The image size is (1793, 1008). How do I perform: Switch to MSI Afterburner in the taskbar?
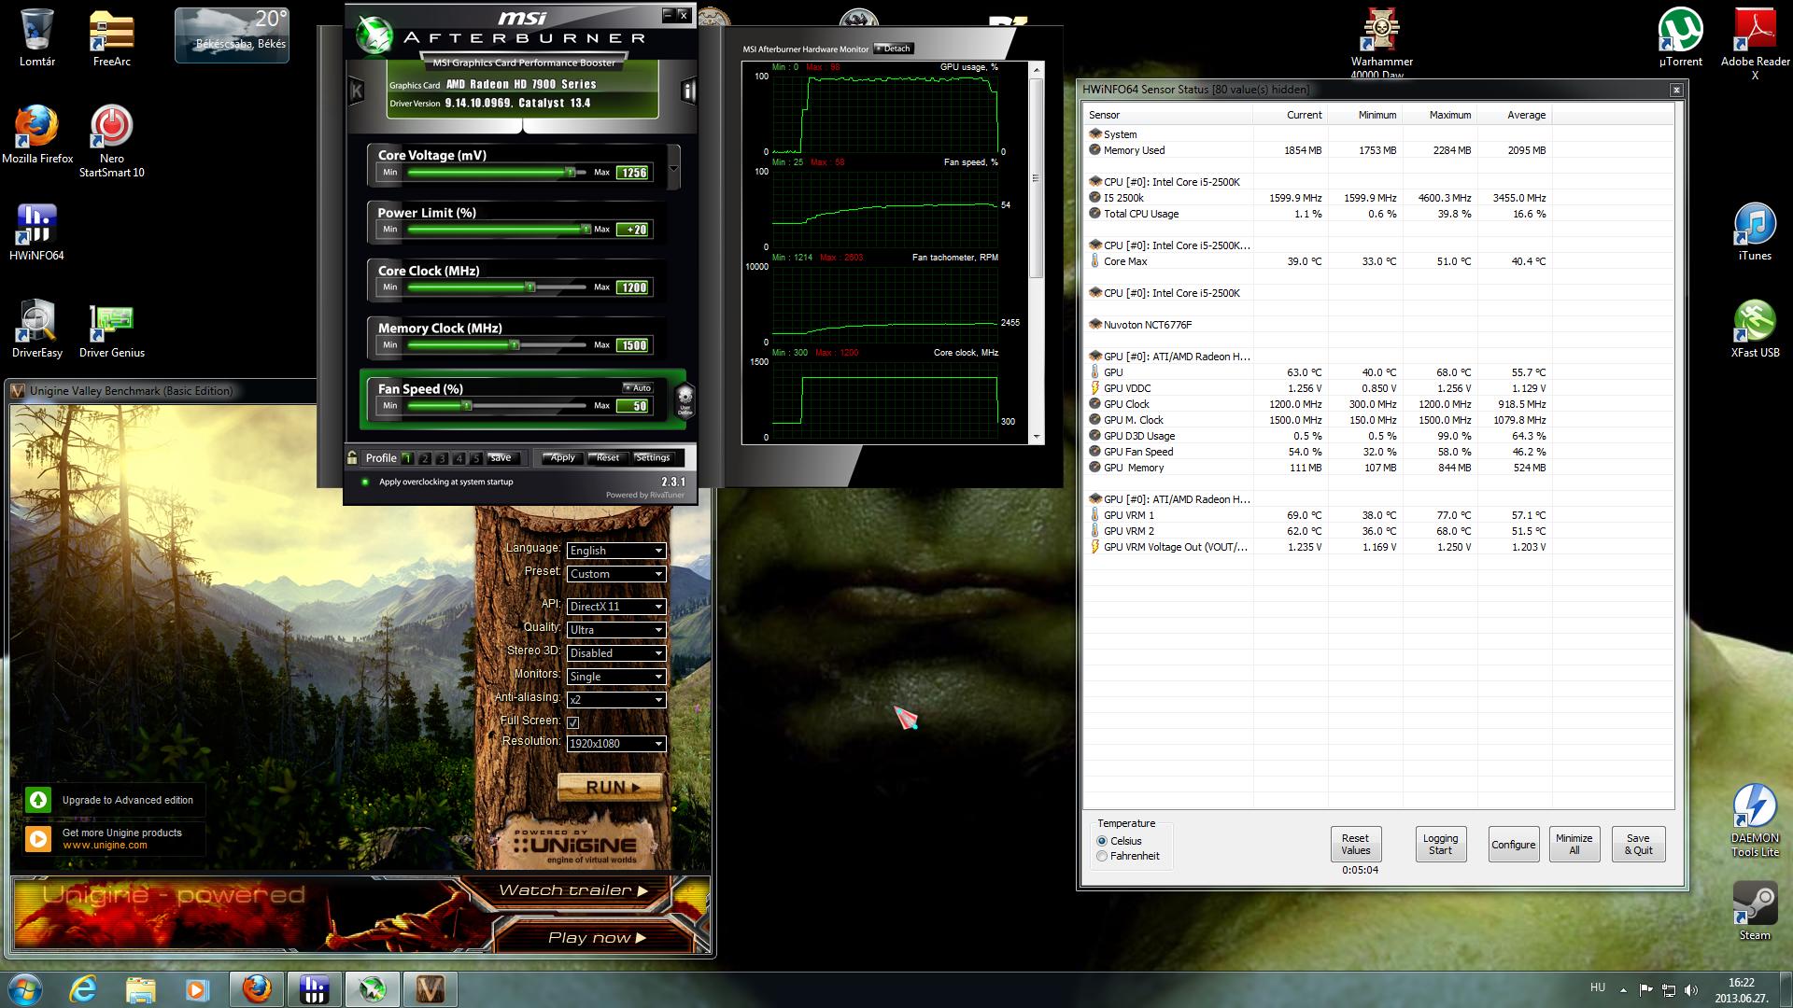pos(373,989)
